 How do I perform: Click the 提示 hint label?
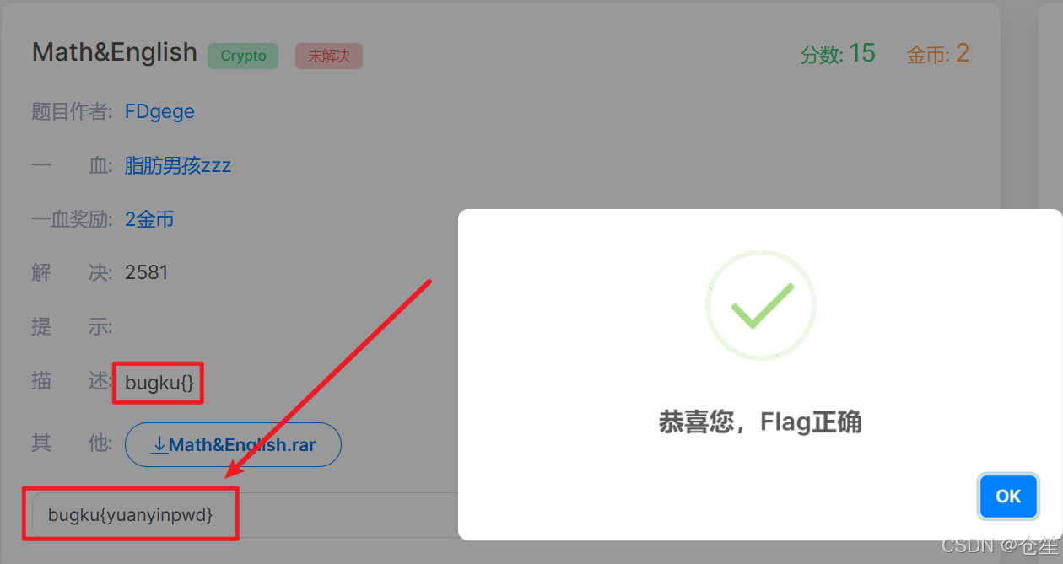click(x=72, y=326)
